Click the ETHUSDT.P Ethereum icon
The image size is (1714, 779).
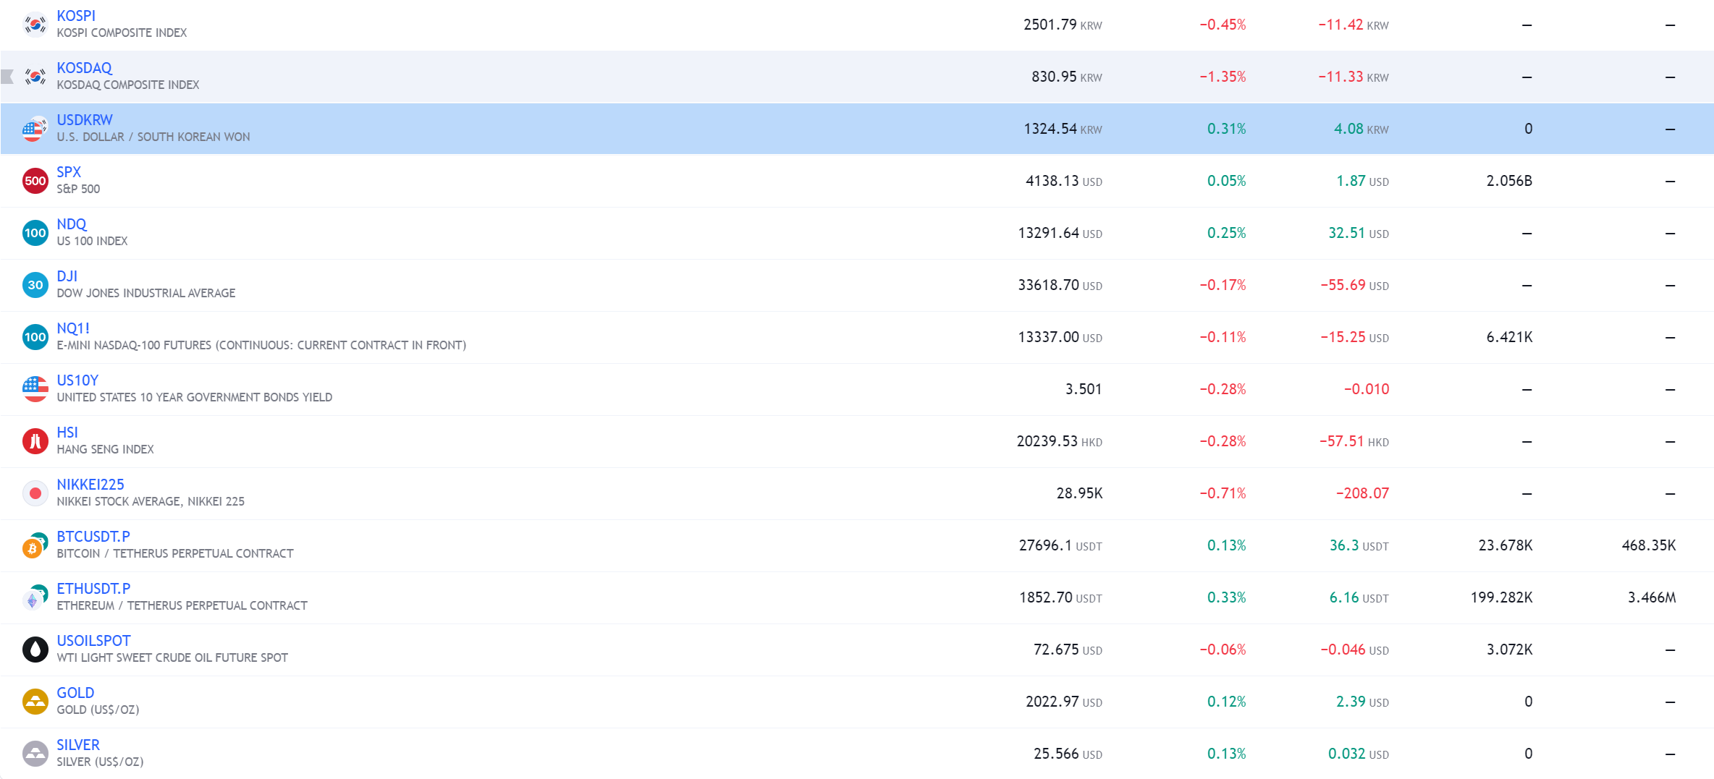(35, 597)
